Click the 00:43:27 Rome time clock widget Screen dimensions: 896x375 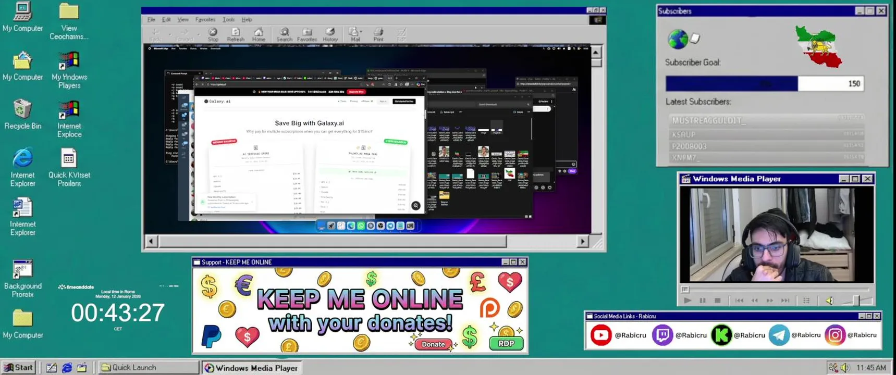118,313
